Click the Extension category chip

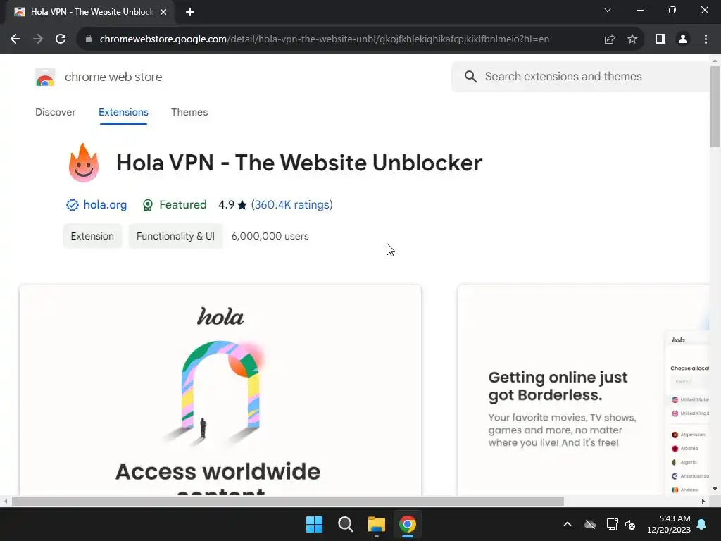tap(92, 236)
